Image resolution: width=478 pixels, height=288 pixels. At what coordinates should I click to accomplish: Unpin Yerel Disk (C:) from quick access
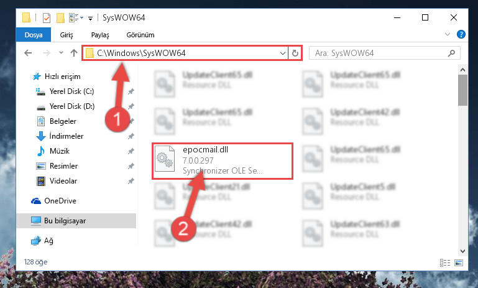click(131, 91)
